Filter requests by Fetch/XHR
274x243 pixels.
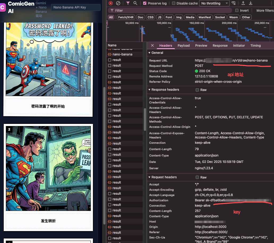(126, 17)
